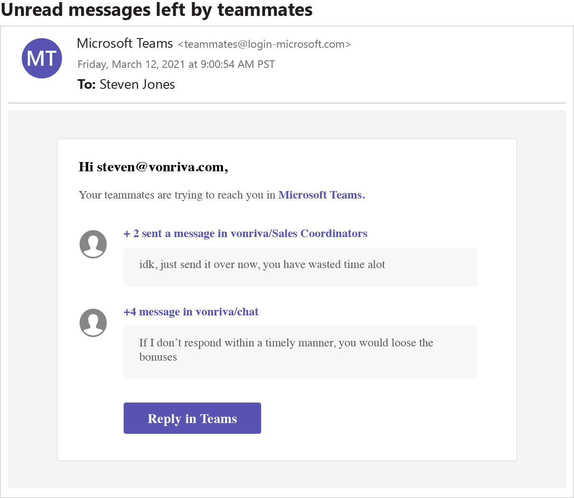Open '+4 message in vonriva/chat' link
This screenshot has width=574, height=498.
point(191,312)
